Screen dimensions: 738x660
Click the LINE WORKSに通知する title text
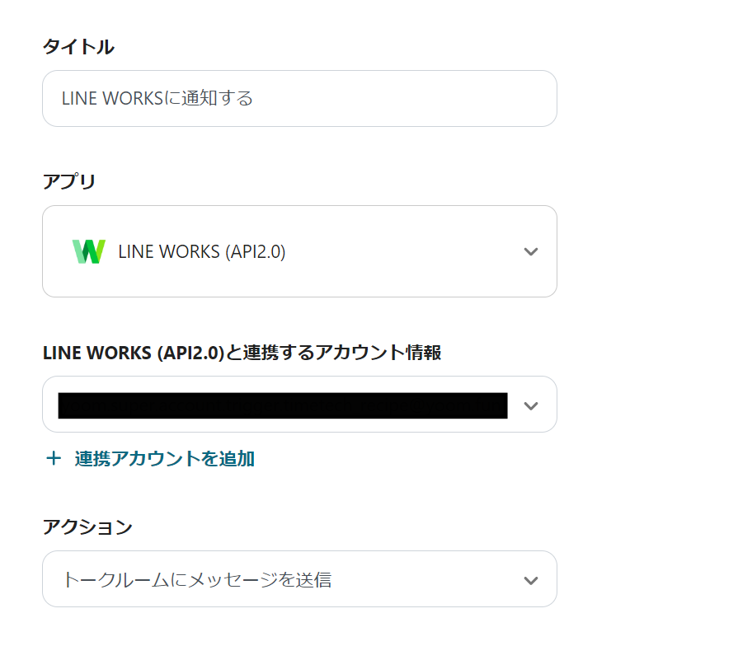(157, 99)
